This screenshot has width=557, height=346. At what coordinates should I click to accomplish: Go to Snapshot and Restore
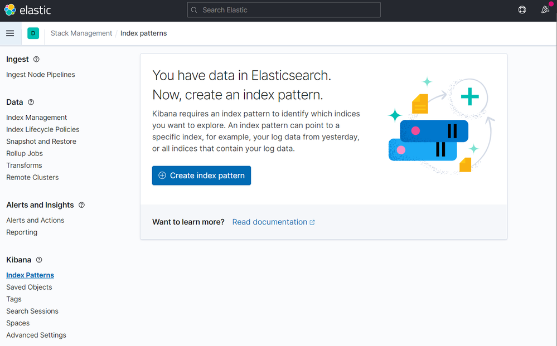(x=41, y=142)
